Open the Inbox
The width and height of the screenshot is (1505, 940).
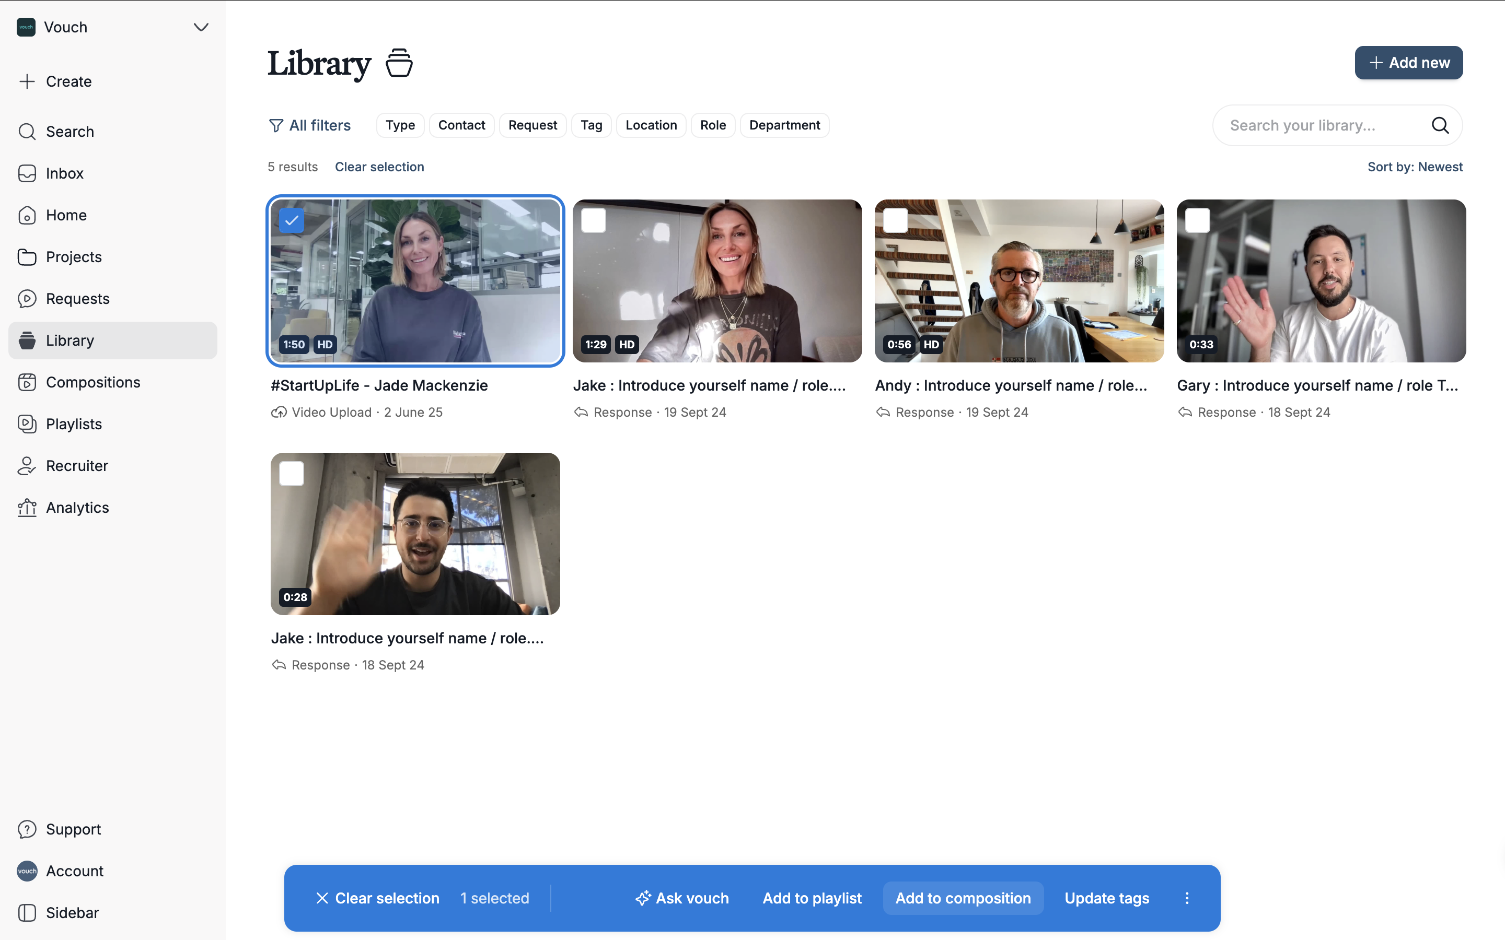coord(64,173)
